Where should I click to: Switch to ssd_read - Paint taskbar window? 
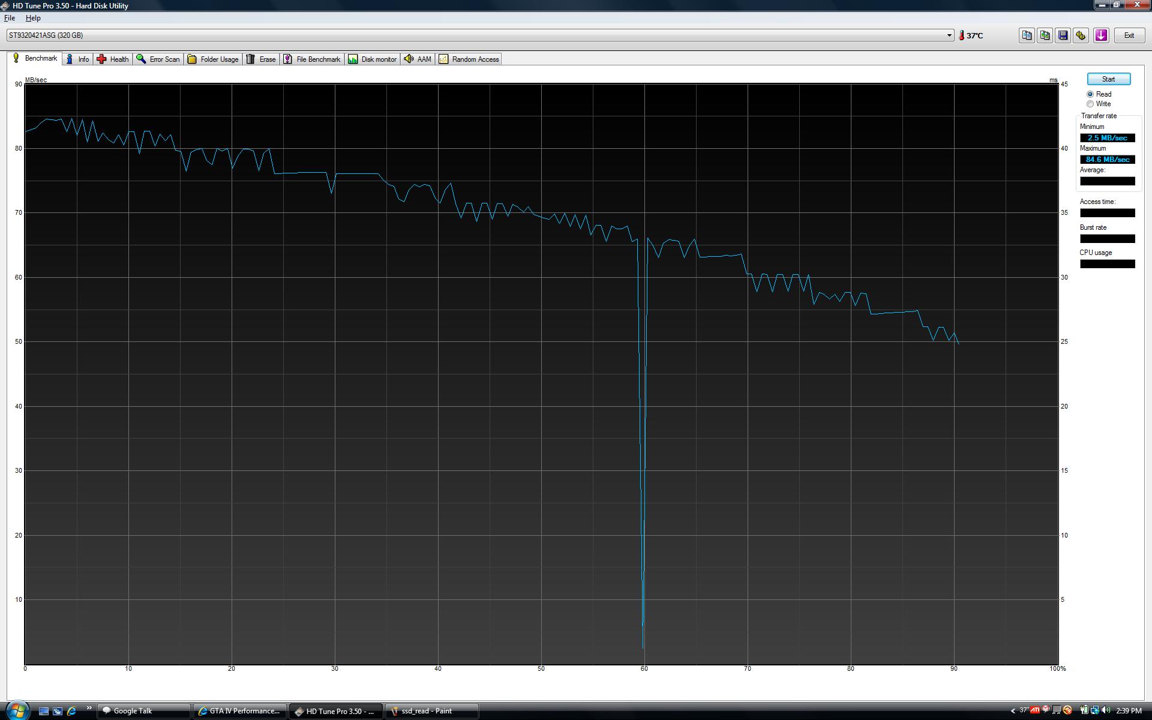432,711
